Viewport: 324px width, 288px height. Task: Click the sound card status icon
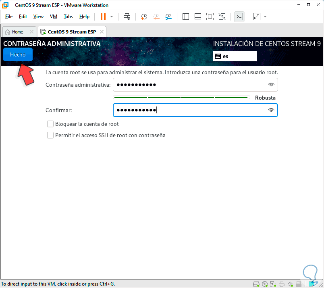coord(290,284)
